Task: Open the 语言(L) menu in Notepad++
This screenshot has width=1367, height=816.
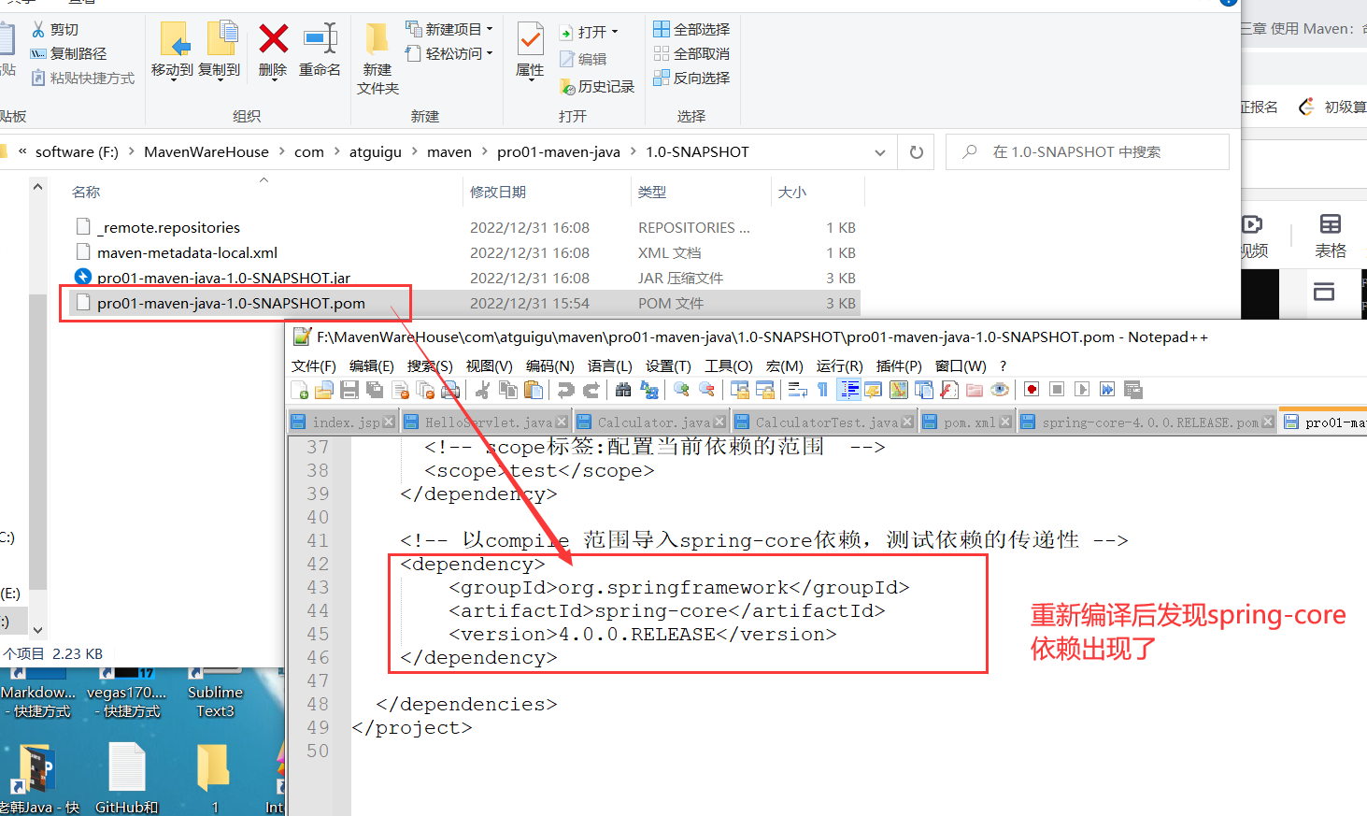Action: click(x=609, y=365)
